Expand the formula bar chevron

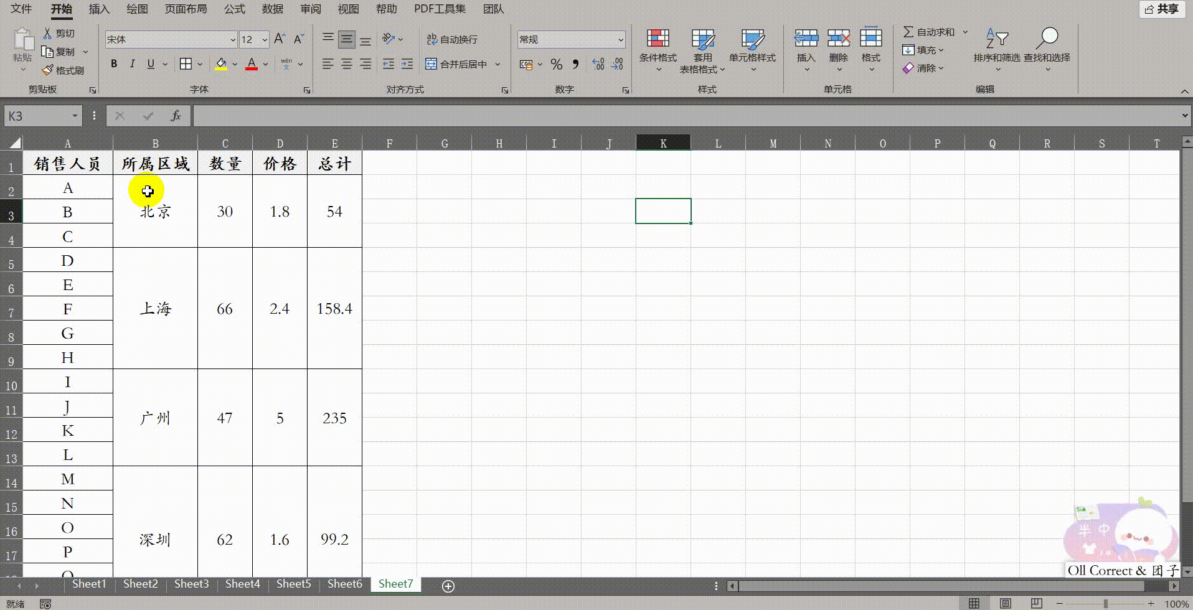(1185, 116)
